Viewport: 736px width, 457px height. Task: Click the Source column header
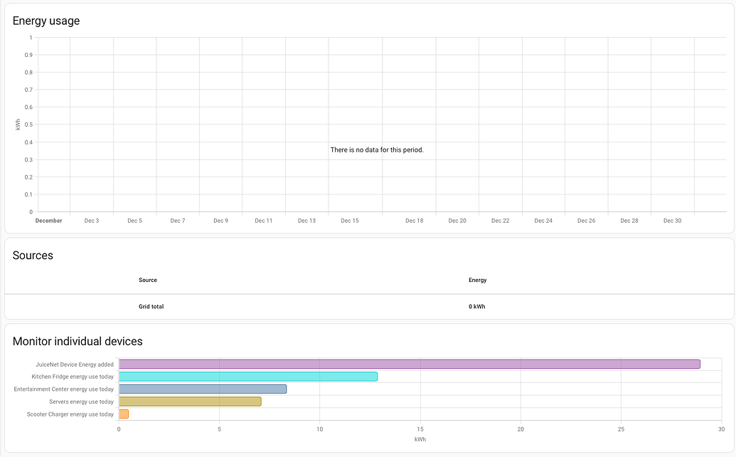pos(148,280)
